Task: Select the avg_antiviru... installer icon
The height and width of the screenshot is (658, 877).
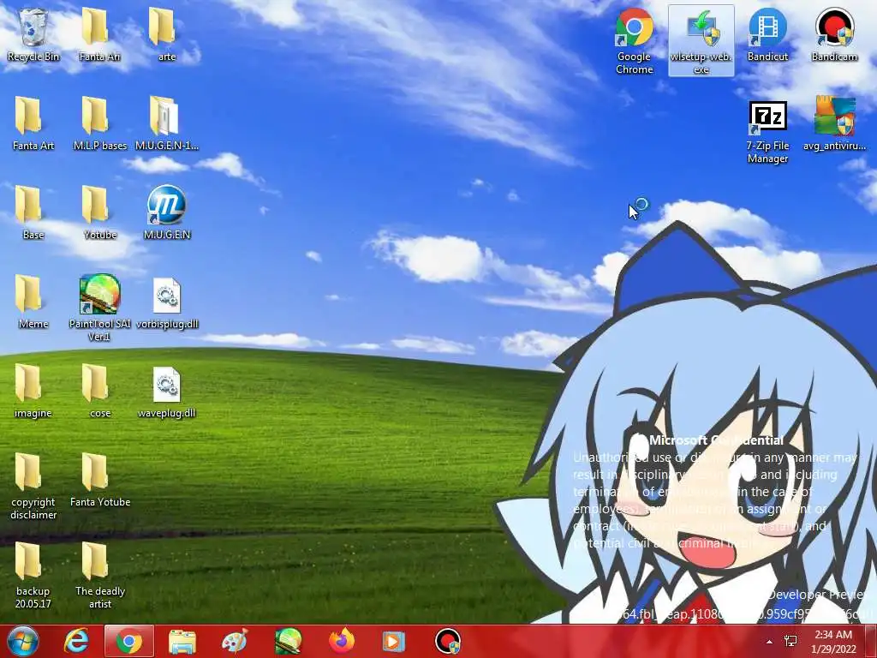Action: (x=834, y=123)
